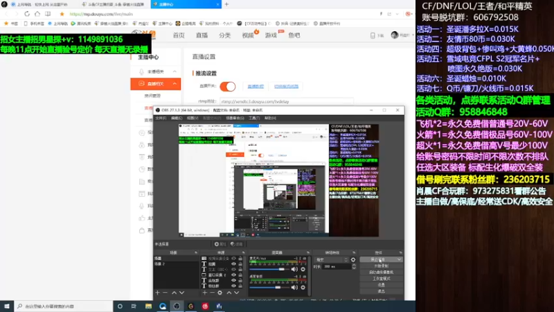Click the exit button in OBS controls
This screenshot has width=554, height=312.
pos(382,291)
